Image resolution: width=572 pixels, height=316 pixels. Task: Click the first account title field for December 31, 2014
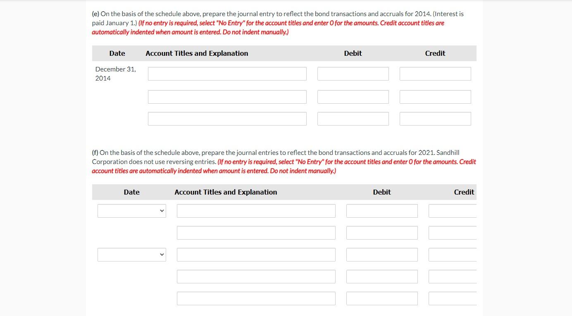[x=227, y=74]
